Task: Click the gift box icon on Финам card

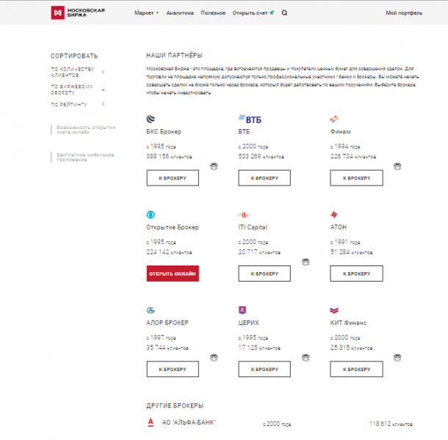Action: [397, 166]
